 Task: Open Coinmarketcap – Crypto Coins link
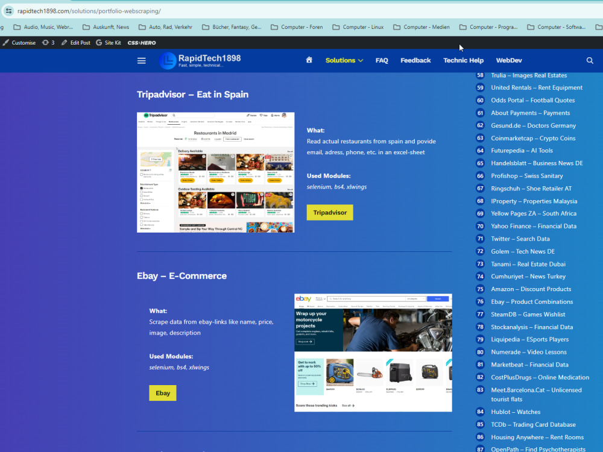(x=533, y=139)
